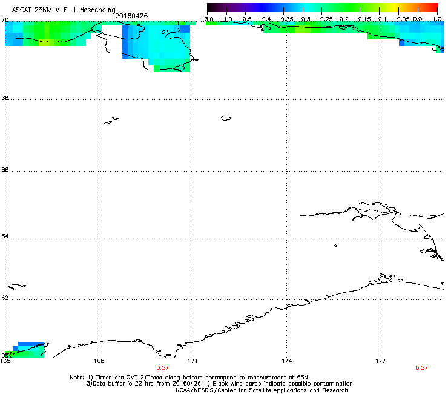Click the "Times are GMT" note line

pos(189,378)
